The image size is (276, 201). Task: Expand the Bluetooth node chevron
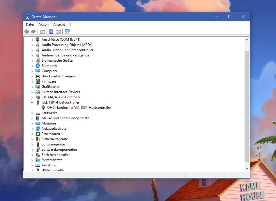(x=32, y=66)
